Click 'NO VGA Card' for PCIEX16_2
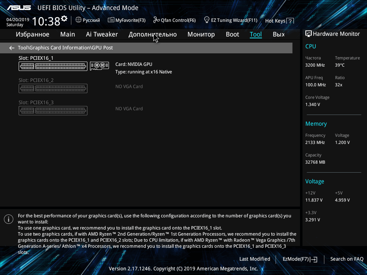The height and width of the screenshot is (275, 367). (x=129, y=87)
